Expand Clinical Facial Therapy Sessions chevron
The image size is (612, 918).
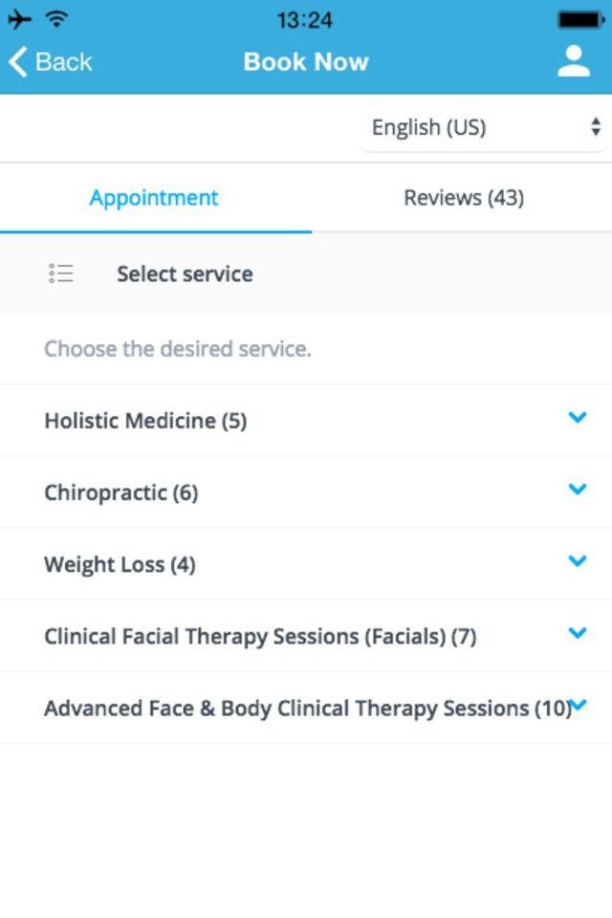coord(577,633)
